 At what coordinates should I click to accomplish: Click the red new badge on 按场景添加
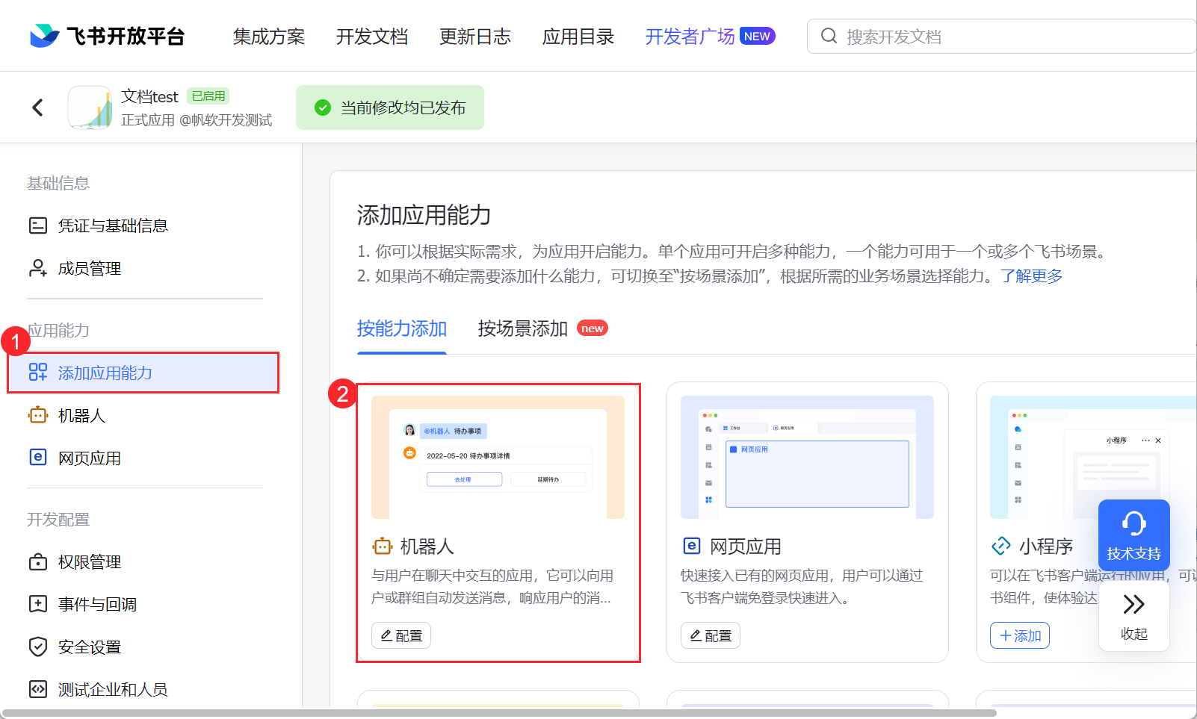point(593,328)
